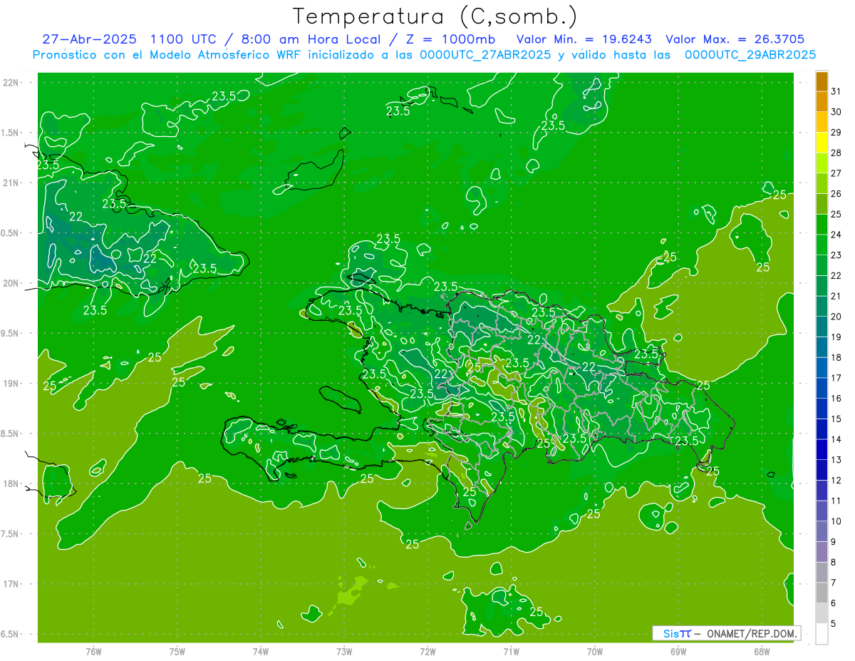Click the '76W' longitude axis label
The height and width of the screenshot is (661, 855).
pos(93,652)
